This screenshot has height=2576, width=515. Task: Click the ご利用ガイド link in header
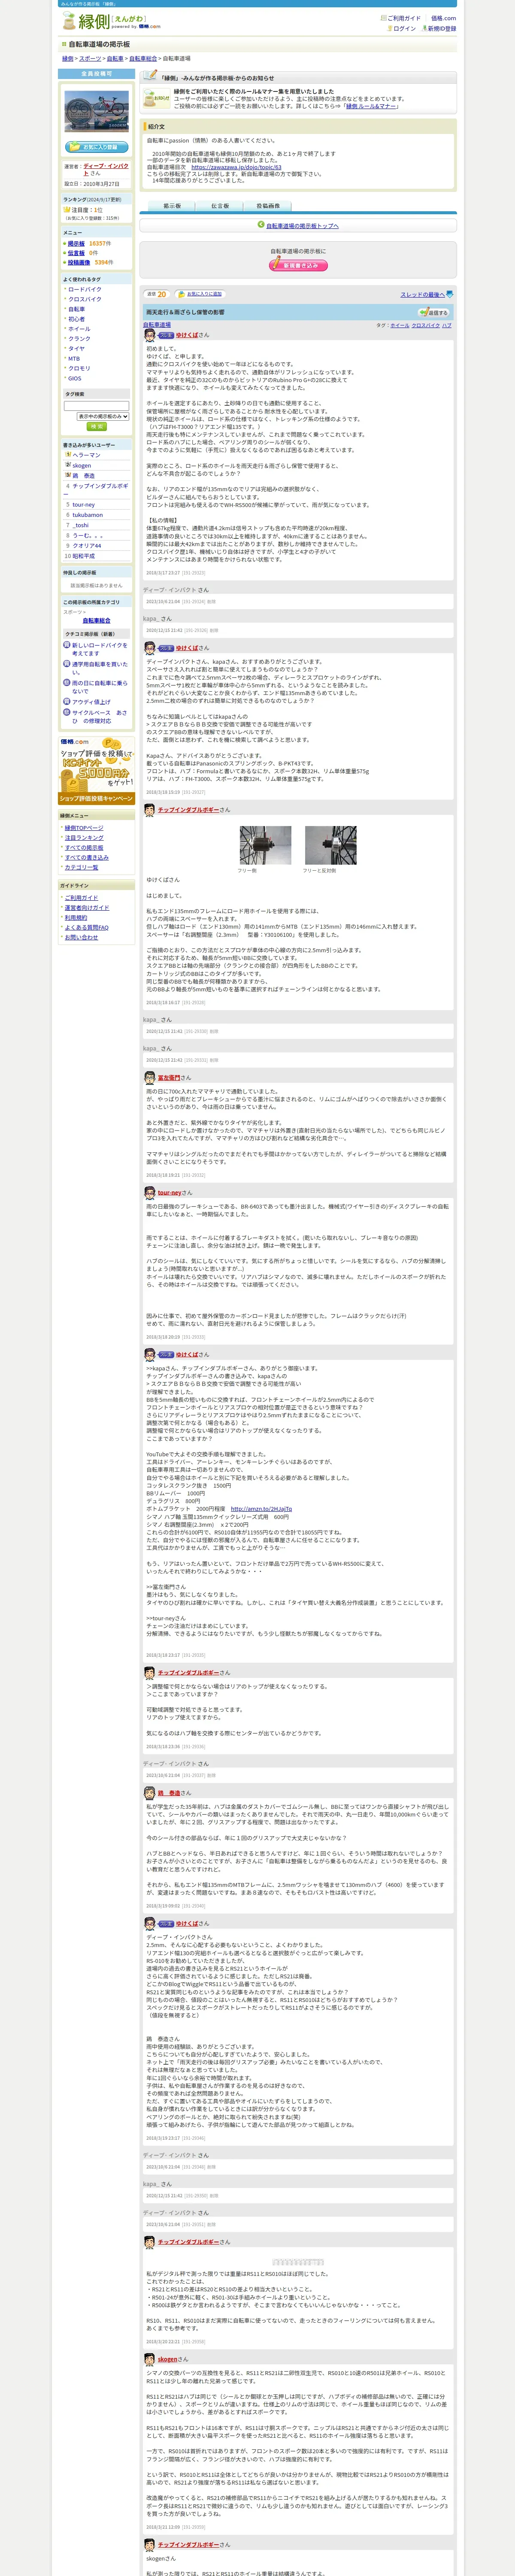tap(404, 18)
